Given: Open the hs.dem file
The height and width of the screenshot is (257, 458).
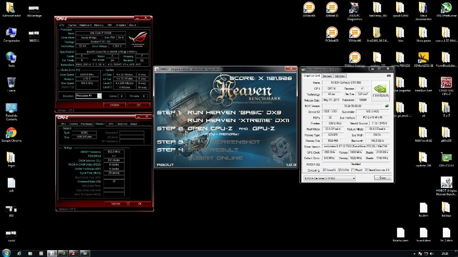Looking at the screenshot, I should coord(423,209).
